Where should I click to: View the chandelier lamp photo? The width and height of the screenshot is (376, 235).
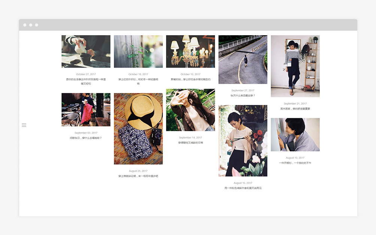[190, 51]
